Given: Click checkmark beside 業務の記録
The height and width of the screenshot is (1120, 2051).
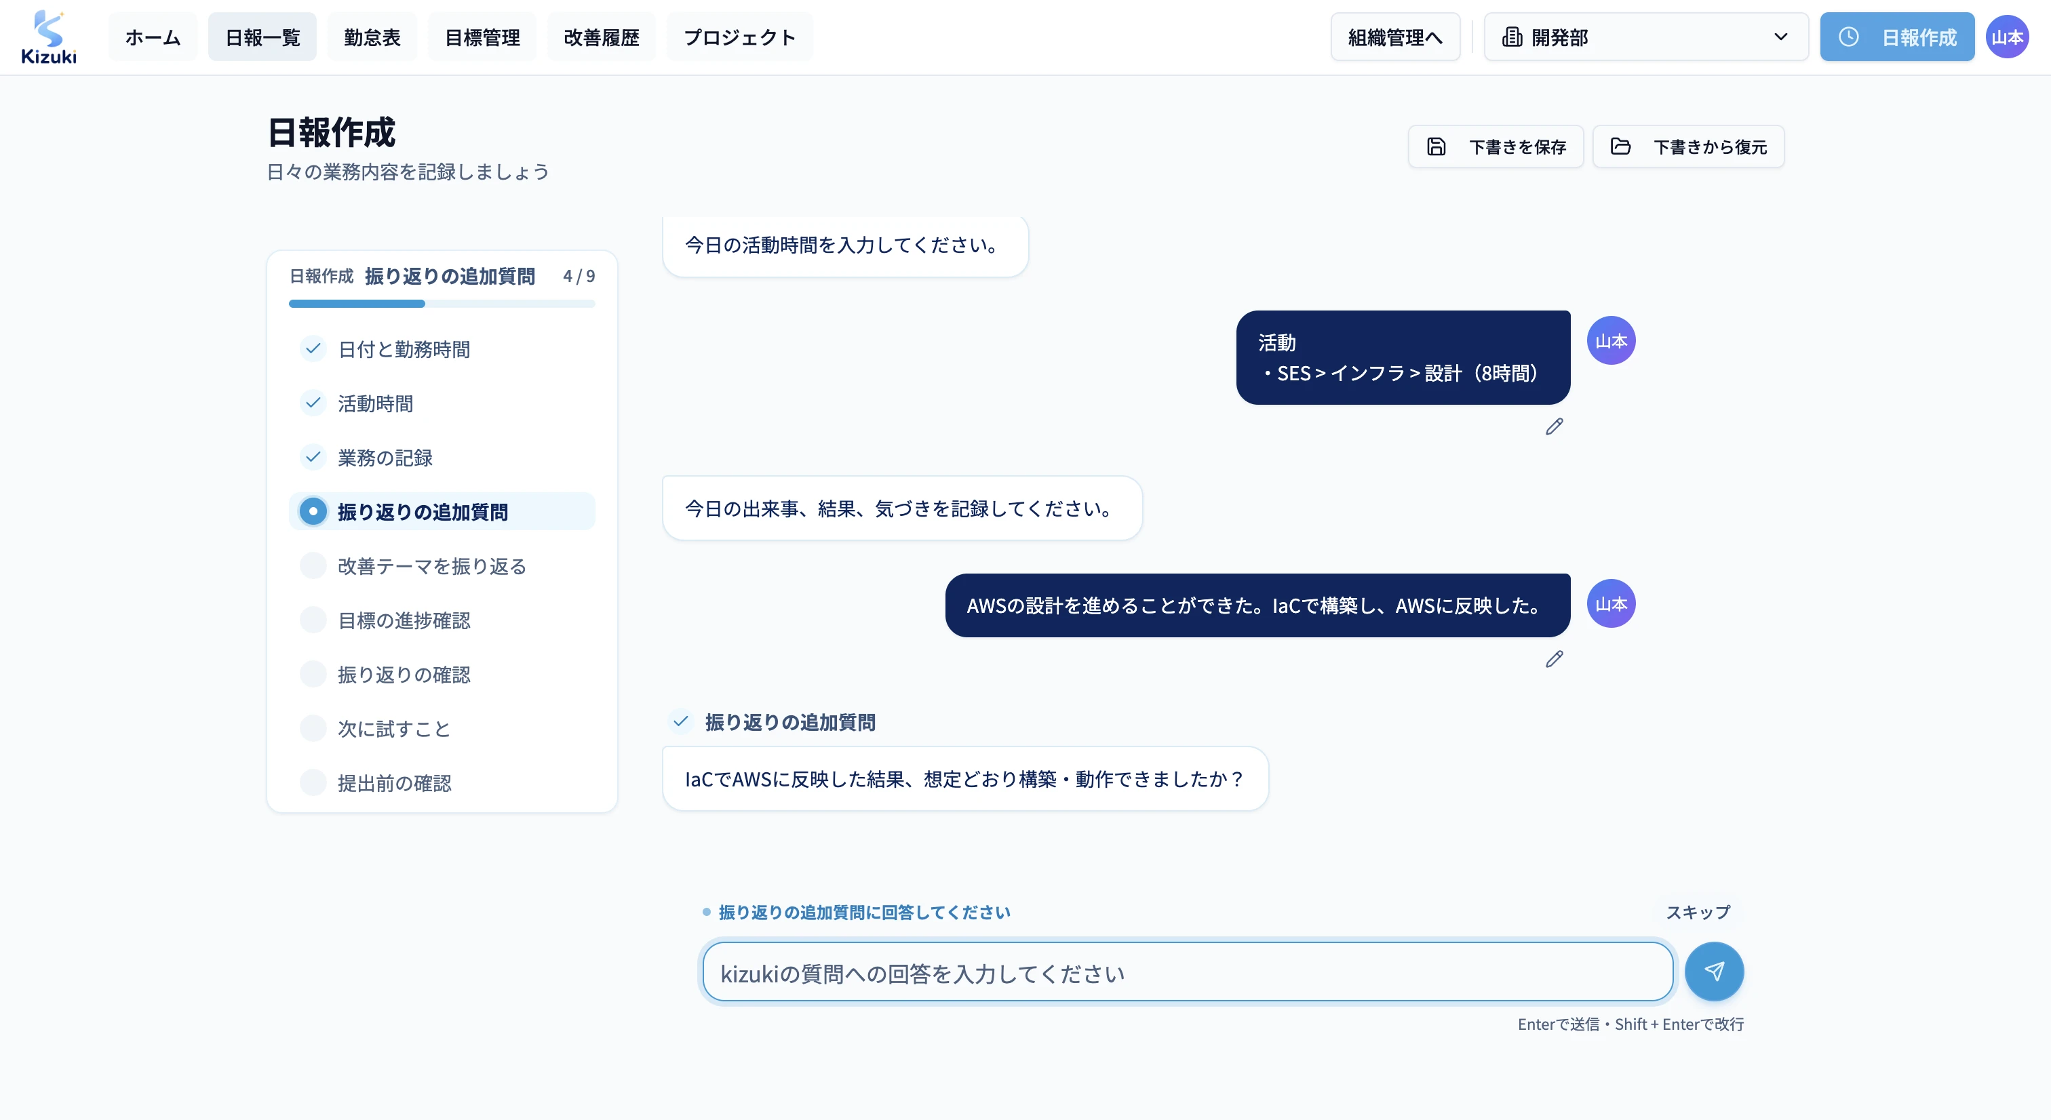Looking at the screenshot, I should tap(313, 457).
